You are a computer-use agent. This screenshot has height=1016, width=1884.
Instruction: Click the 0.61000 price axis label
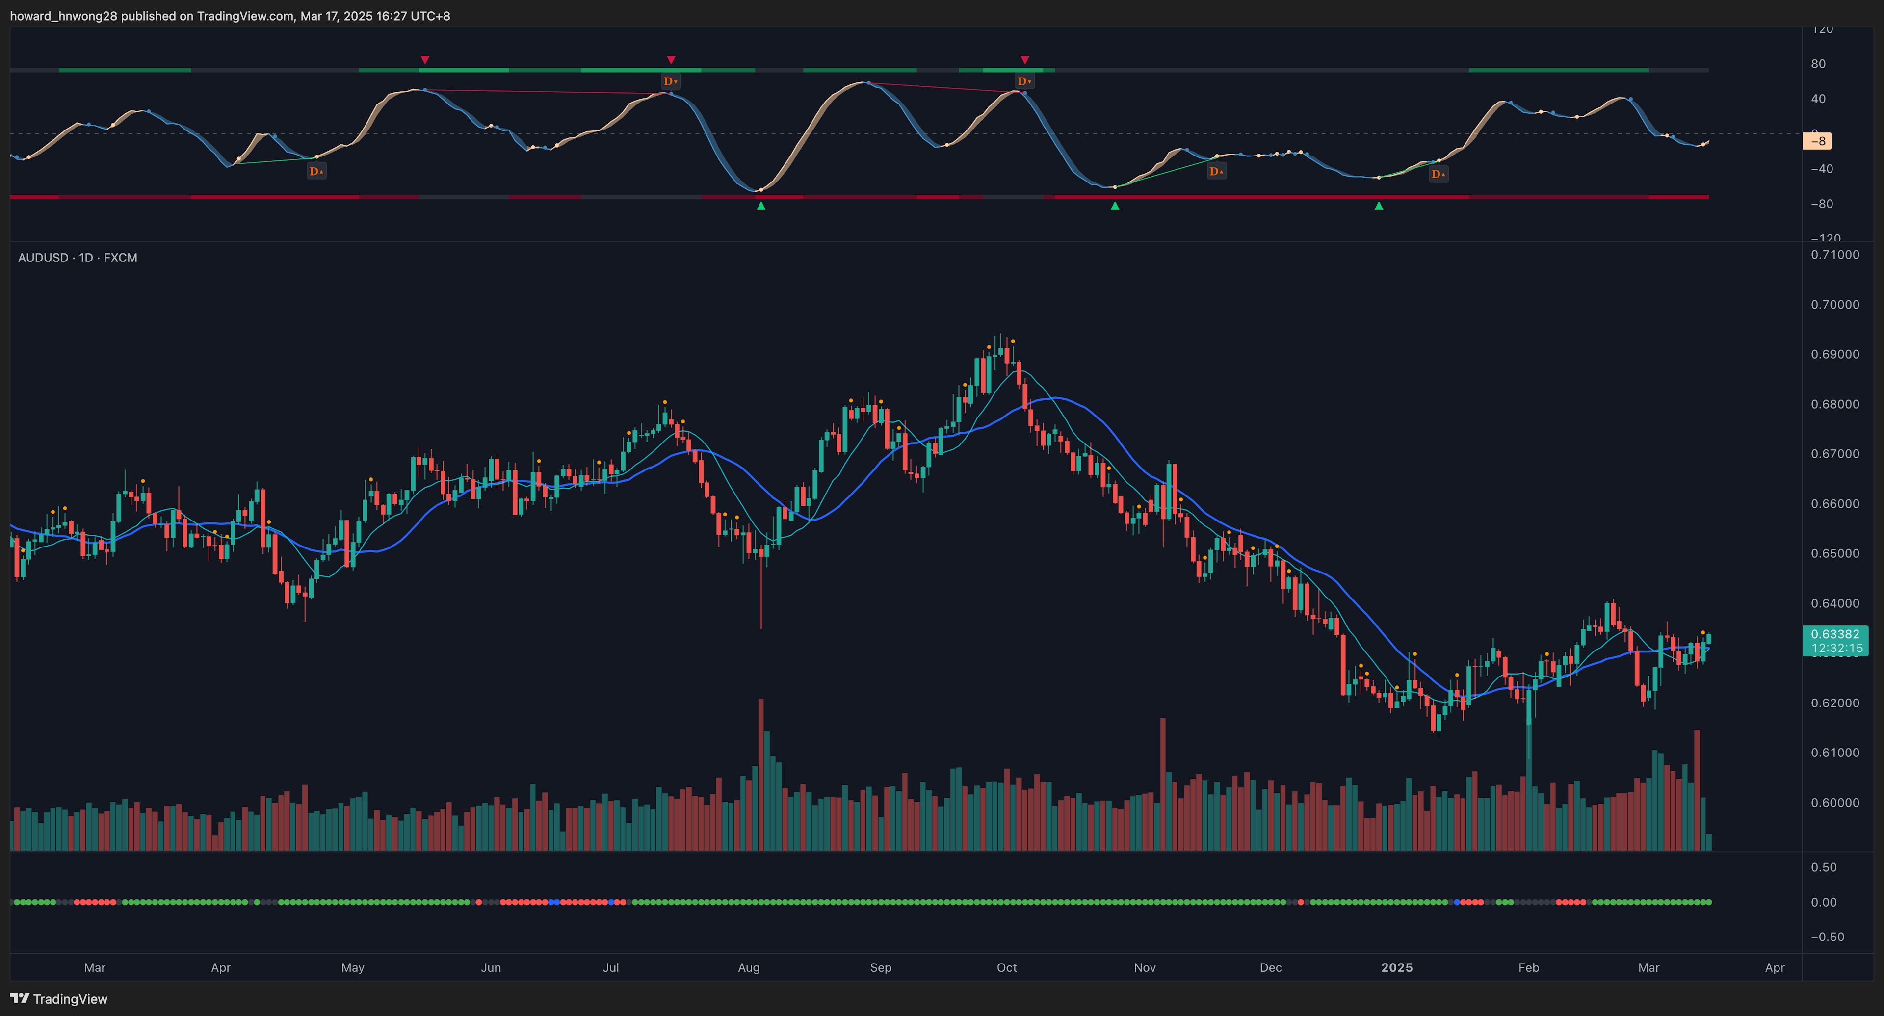click(x=1835, y=753)
